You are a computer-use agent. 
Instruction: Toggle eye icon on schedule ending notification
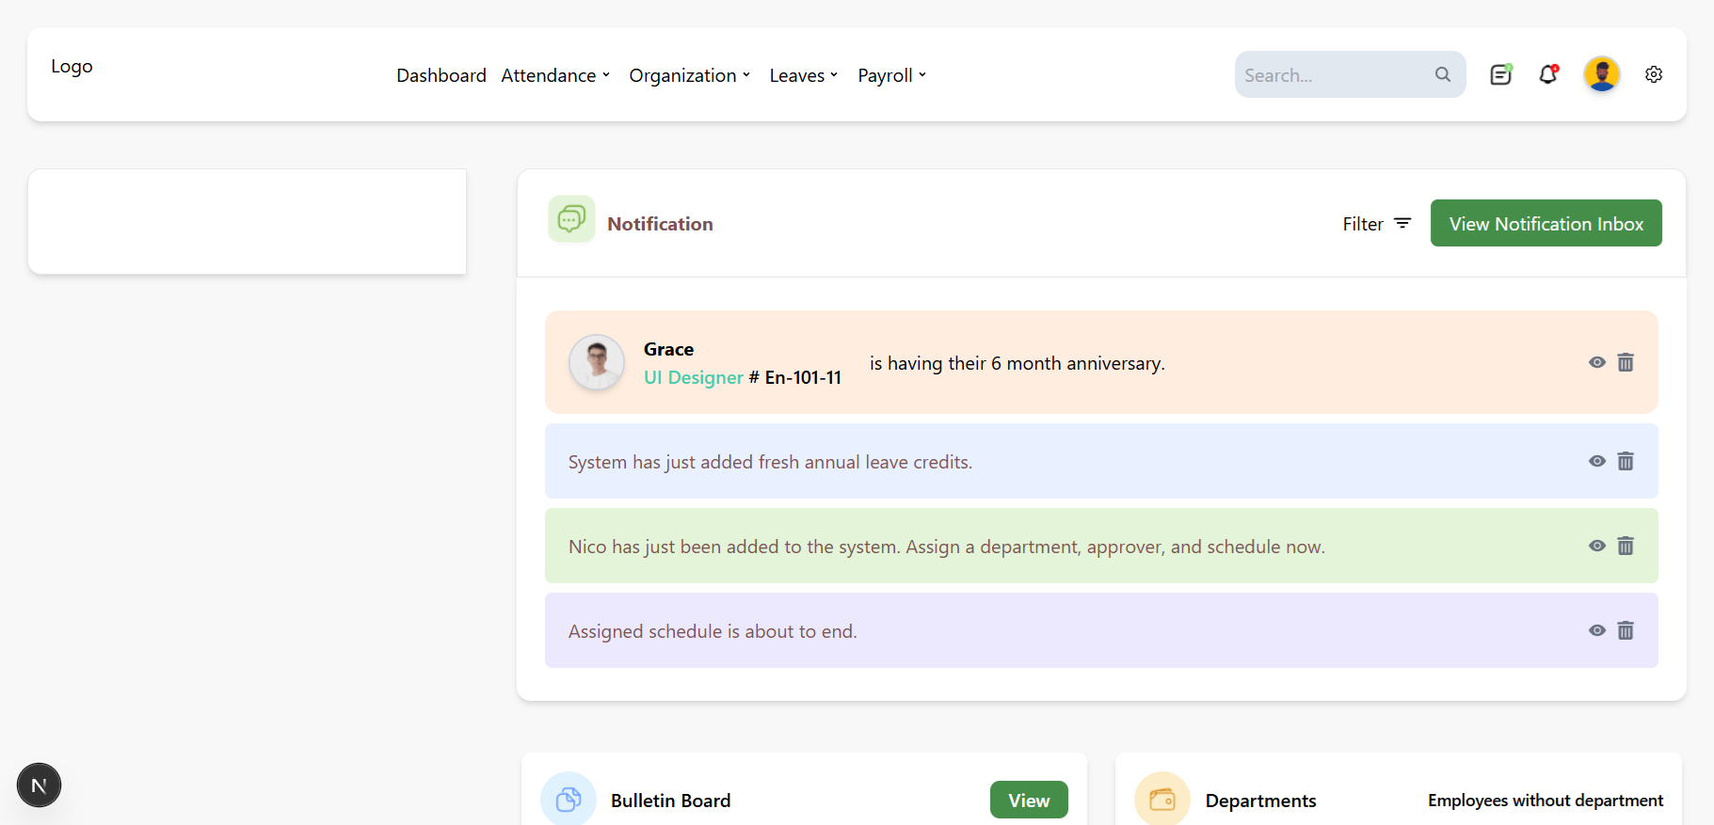(x=1597, y=630)
